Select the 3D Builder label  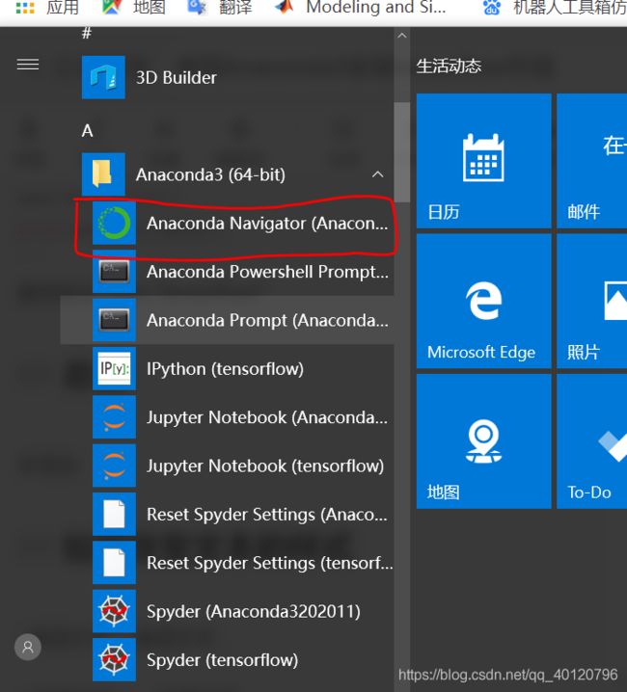tap(177, 78)
